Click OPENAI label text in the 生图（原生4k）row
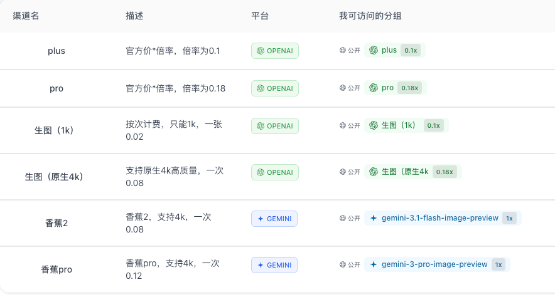The height and width of the screenshot is (297, 555). [279, 172]
